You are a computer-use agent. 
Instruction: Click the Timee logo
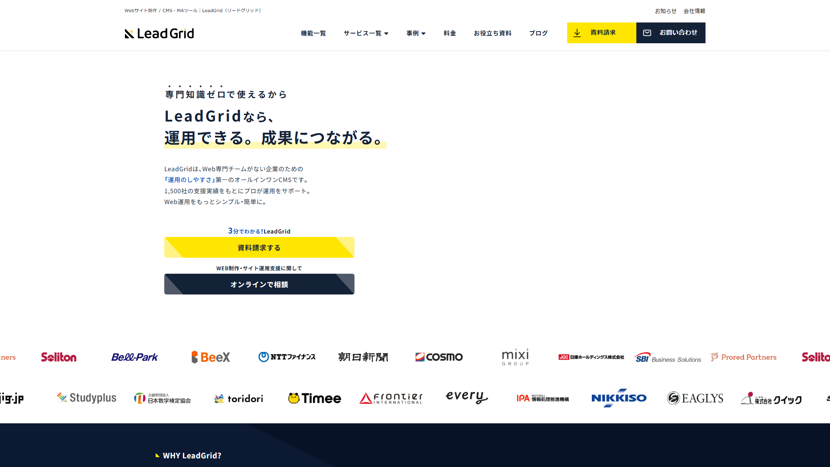click(315, 398)
